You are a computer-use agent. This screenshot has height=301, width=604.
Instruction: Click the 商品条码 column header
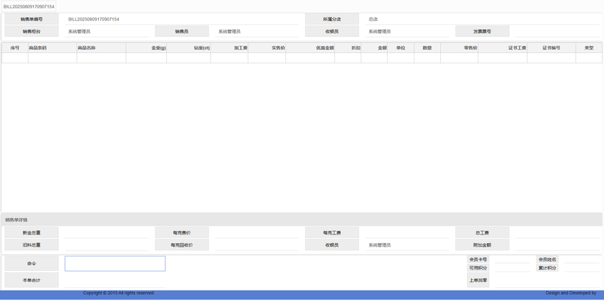click(x=52, y=48)
